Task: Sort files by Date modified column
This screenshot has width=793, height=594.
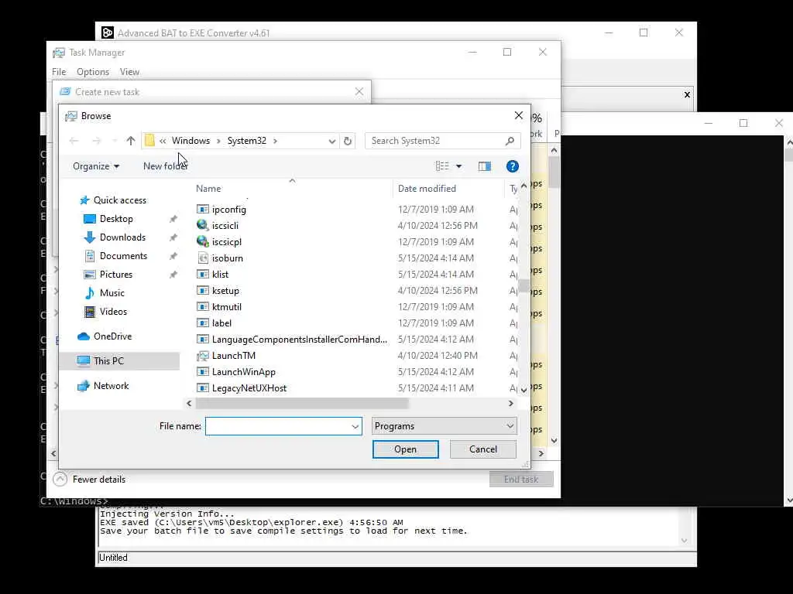Action: (427, 189)
